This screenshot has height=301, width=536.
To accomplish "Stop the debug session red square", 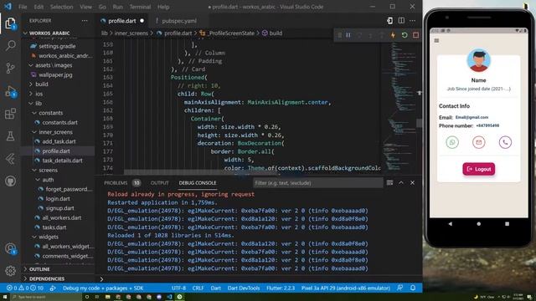I will click(415, 35).
